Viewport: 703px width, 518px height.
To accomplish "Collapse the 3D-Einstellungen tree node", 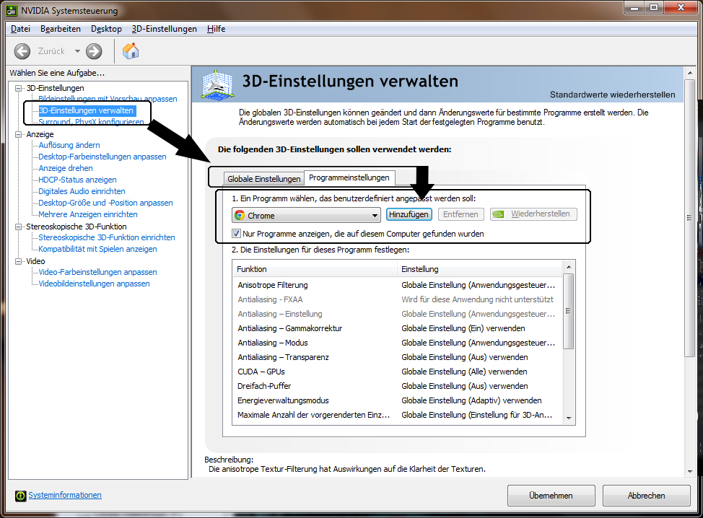I will pyautogui.click(x=19, y=88).
